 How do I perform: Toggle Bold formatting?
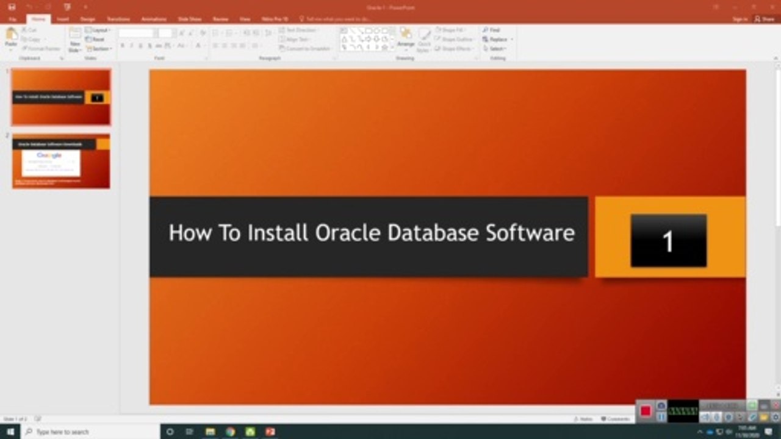pyautogui.click(x=123, y=46)
